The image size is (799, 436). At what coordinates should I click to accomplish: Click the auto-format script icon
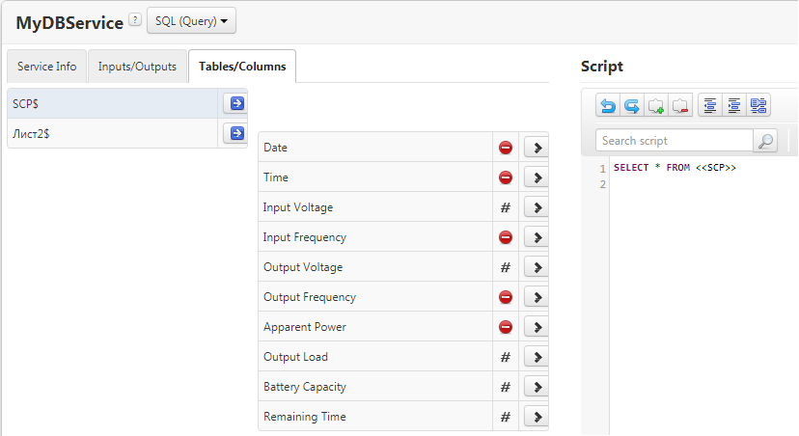click(x=758, y=105)
